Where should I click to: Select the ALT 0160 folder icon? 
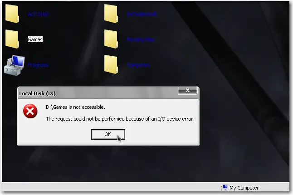point(12,14)
